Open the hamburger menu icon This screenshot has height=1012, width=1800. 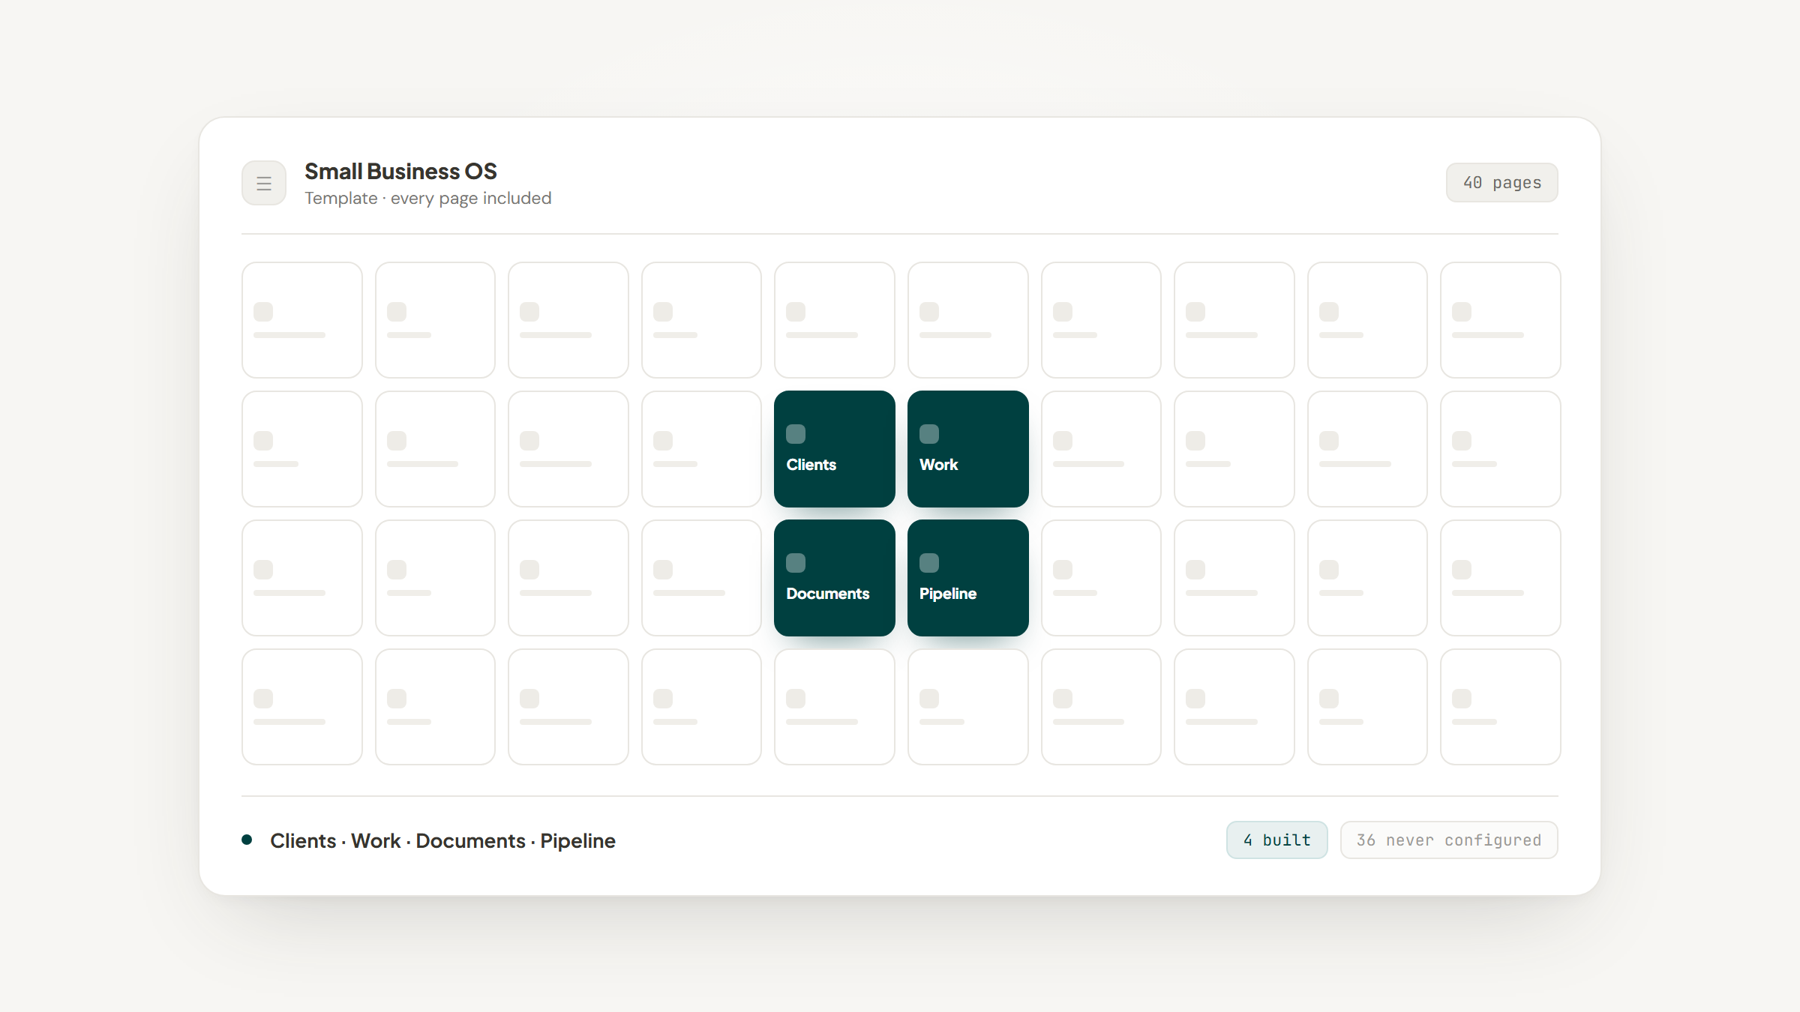(x=264, y=183)
